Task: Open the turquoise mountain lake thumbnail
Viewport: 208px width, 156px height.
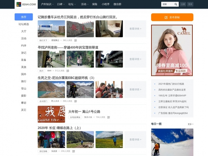Action: 51,89
